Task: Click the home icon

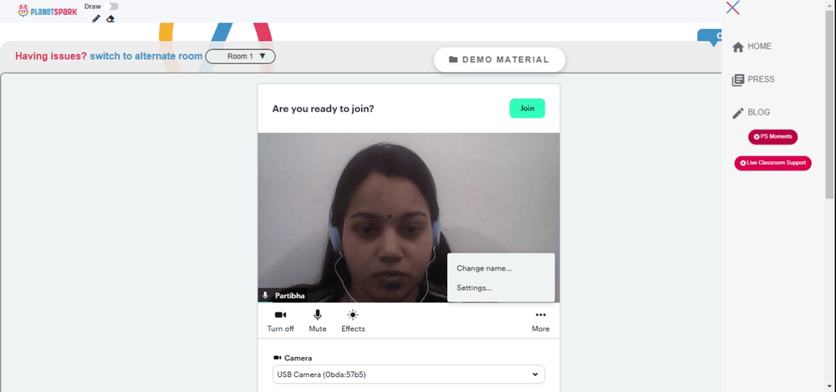Action: point(738,47)
